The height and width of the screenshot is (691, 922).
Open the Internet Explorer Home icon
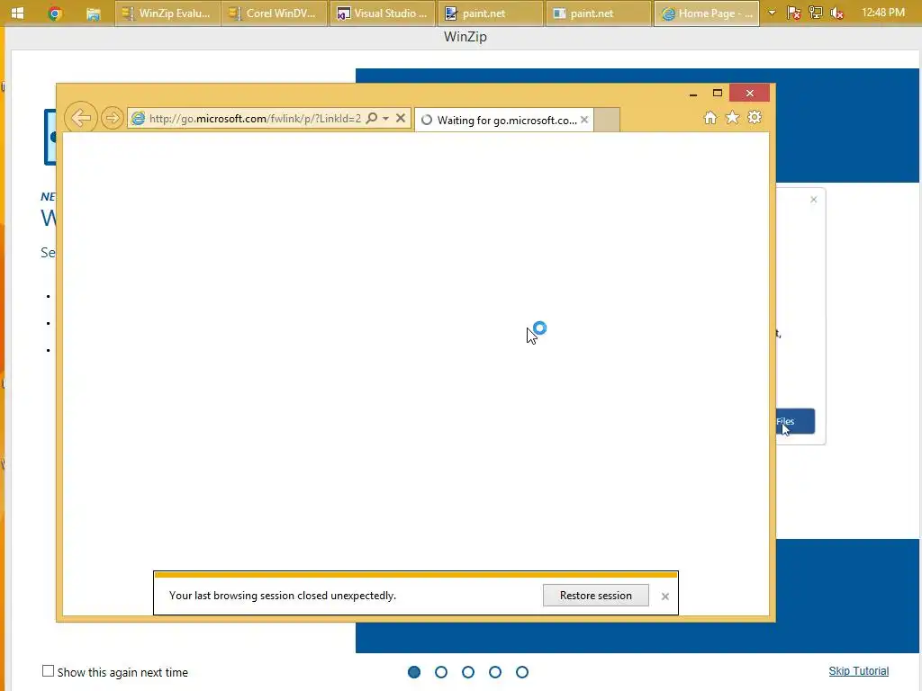[x=710, y=118]
